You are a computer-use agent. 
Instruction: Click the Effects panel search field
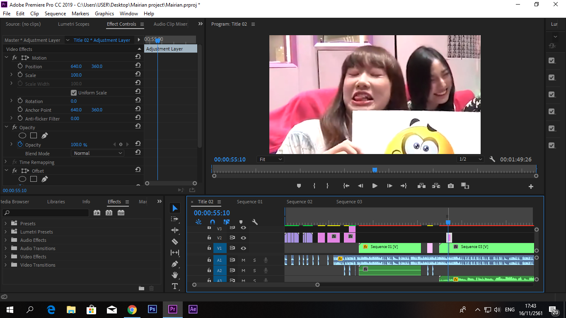[46, 213]
